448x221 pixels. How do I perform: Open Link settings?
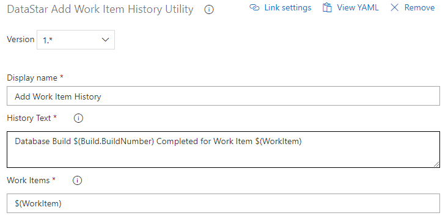click(x=288, y=7)
